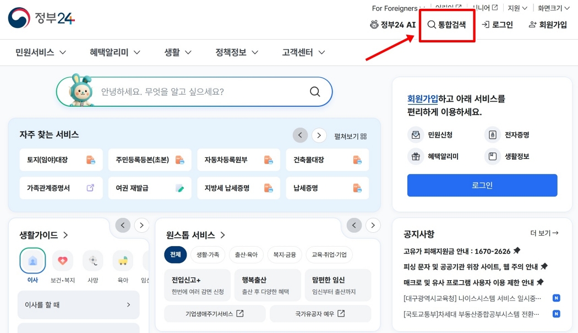Expand the 민원서비스 menu
The width and height of the screenshot is (578, 333).
pos(41,52)
